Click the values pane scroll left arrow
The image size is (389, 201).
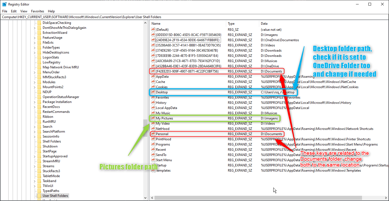[x=152, y=198]
